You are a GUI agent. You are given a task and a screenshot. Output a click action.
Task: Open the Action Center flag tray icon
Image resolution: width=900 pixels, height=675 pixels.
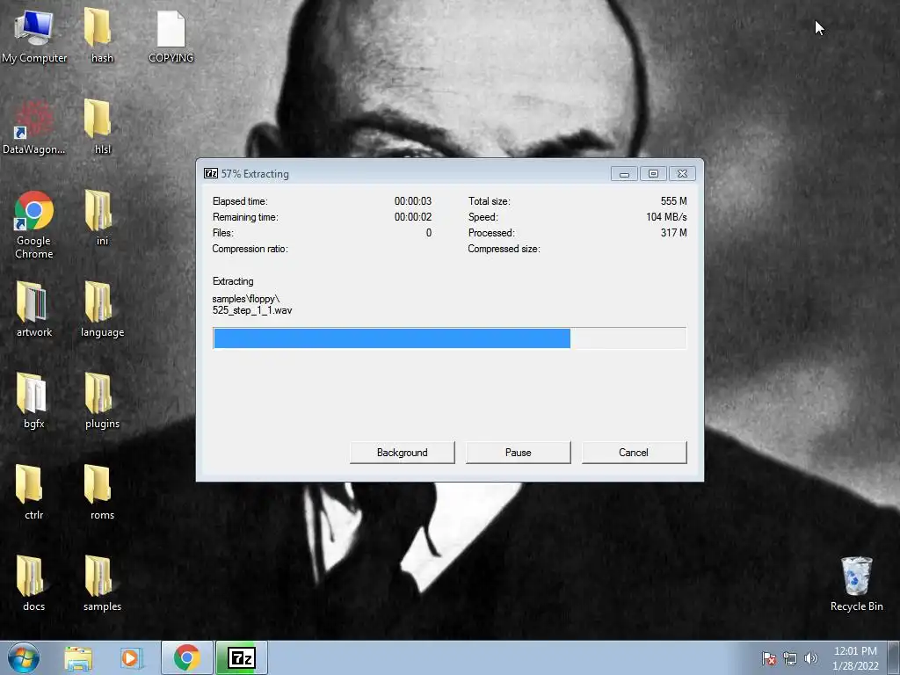tap(768, 658)
